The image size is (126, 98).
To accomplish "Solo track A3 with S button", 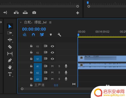I will pos(59,79).
